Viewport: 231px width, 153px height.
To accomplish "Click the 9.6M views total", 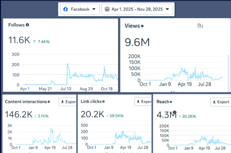I will (137, 42).
